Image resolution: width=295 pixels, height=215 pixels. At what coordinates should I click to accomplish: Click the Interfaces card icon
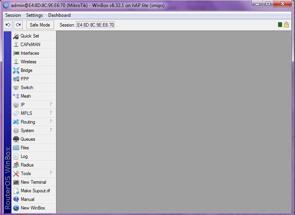point(16,53)
